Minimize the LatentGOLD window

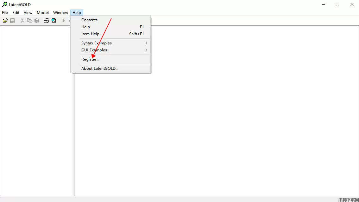pos(323,4)
